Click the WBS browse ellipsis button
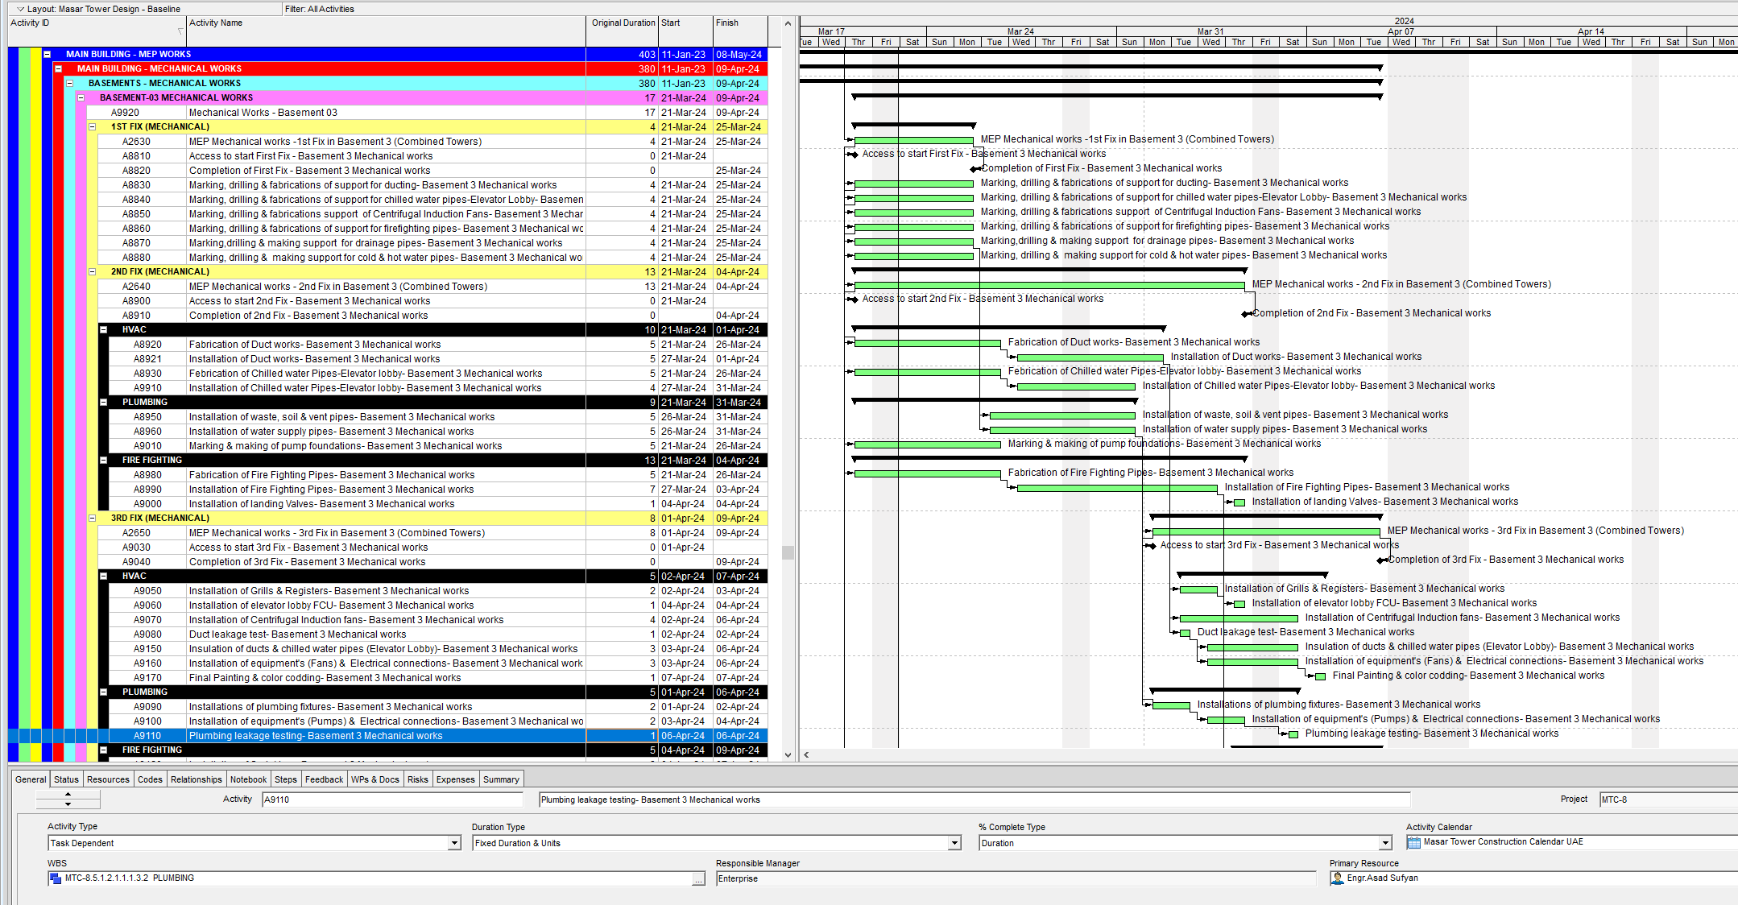1738x905 pixels. [698, 879]
